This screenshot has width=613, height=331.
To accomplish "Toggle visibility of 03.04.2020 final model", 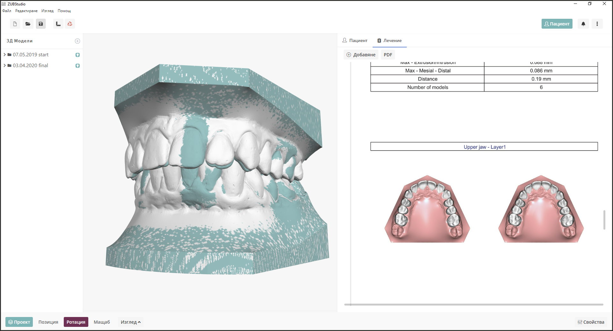I will point(77,66).
